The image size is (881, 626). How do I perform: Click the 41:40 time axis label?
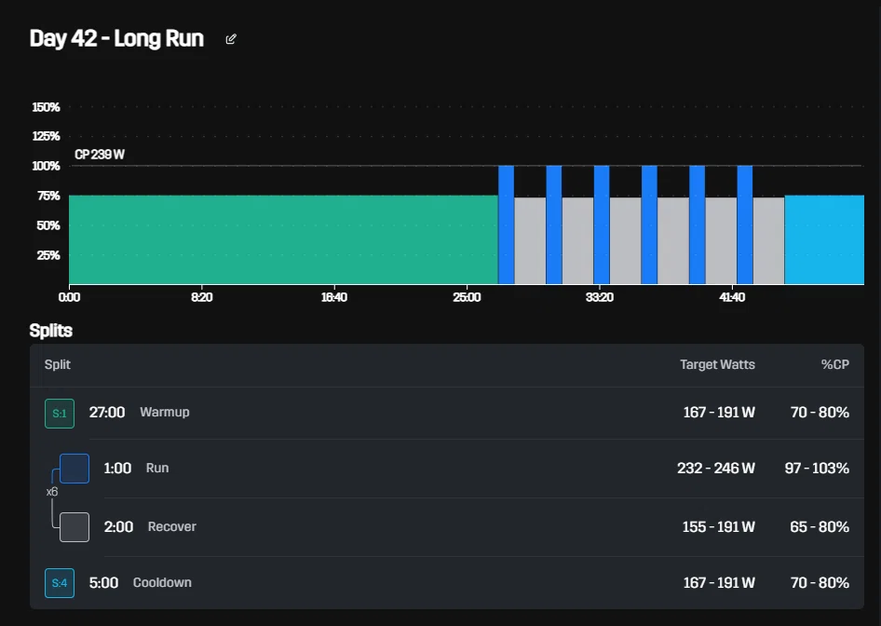click(x=732, y=297)
